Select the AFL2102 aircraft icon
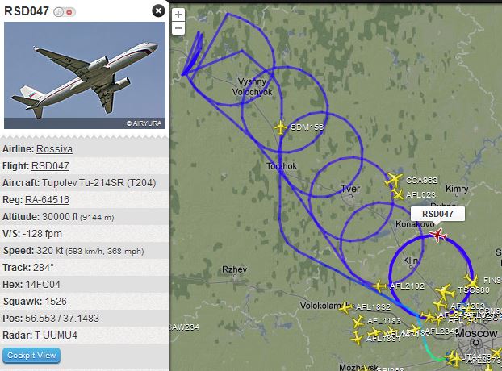Screen dimensions: 502x371 click(x=379, y=286)
